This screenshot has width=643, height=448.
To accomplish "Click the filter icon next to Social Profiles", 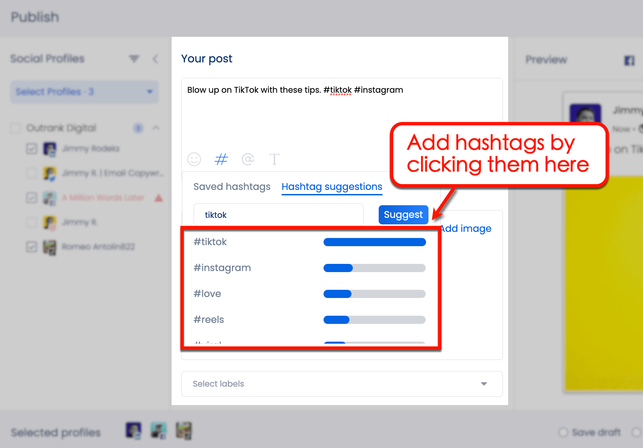I will pos(134,59).
